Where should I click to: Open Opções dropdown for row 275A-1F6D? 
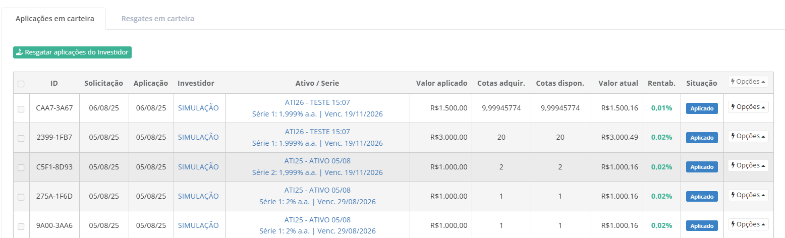(748, 195)
